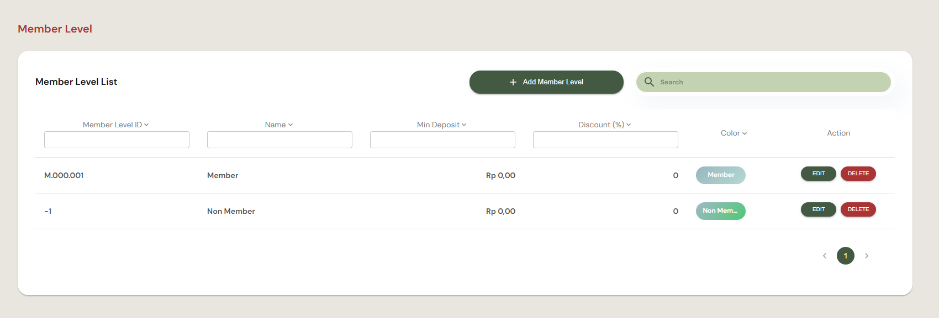Click the plus icon in Add Member Level
Viewport: 939px width, 318px height.
(x=513, y=82)
